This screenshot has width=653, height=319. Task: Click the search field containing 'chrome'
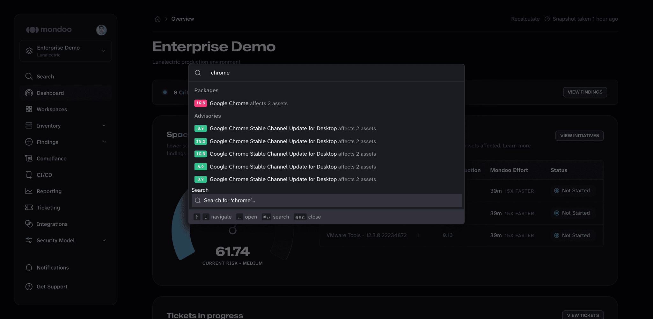(x=326, y=73)
